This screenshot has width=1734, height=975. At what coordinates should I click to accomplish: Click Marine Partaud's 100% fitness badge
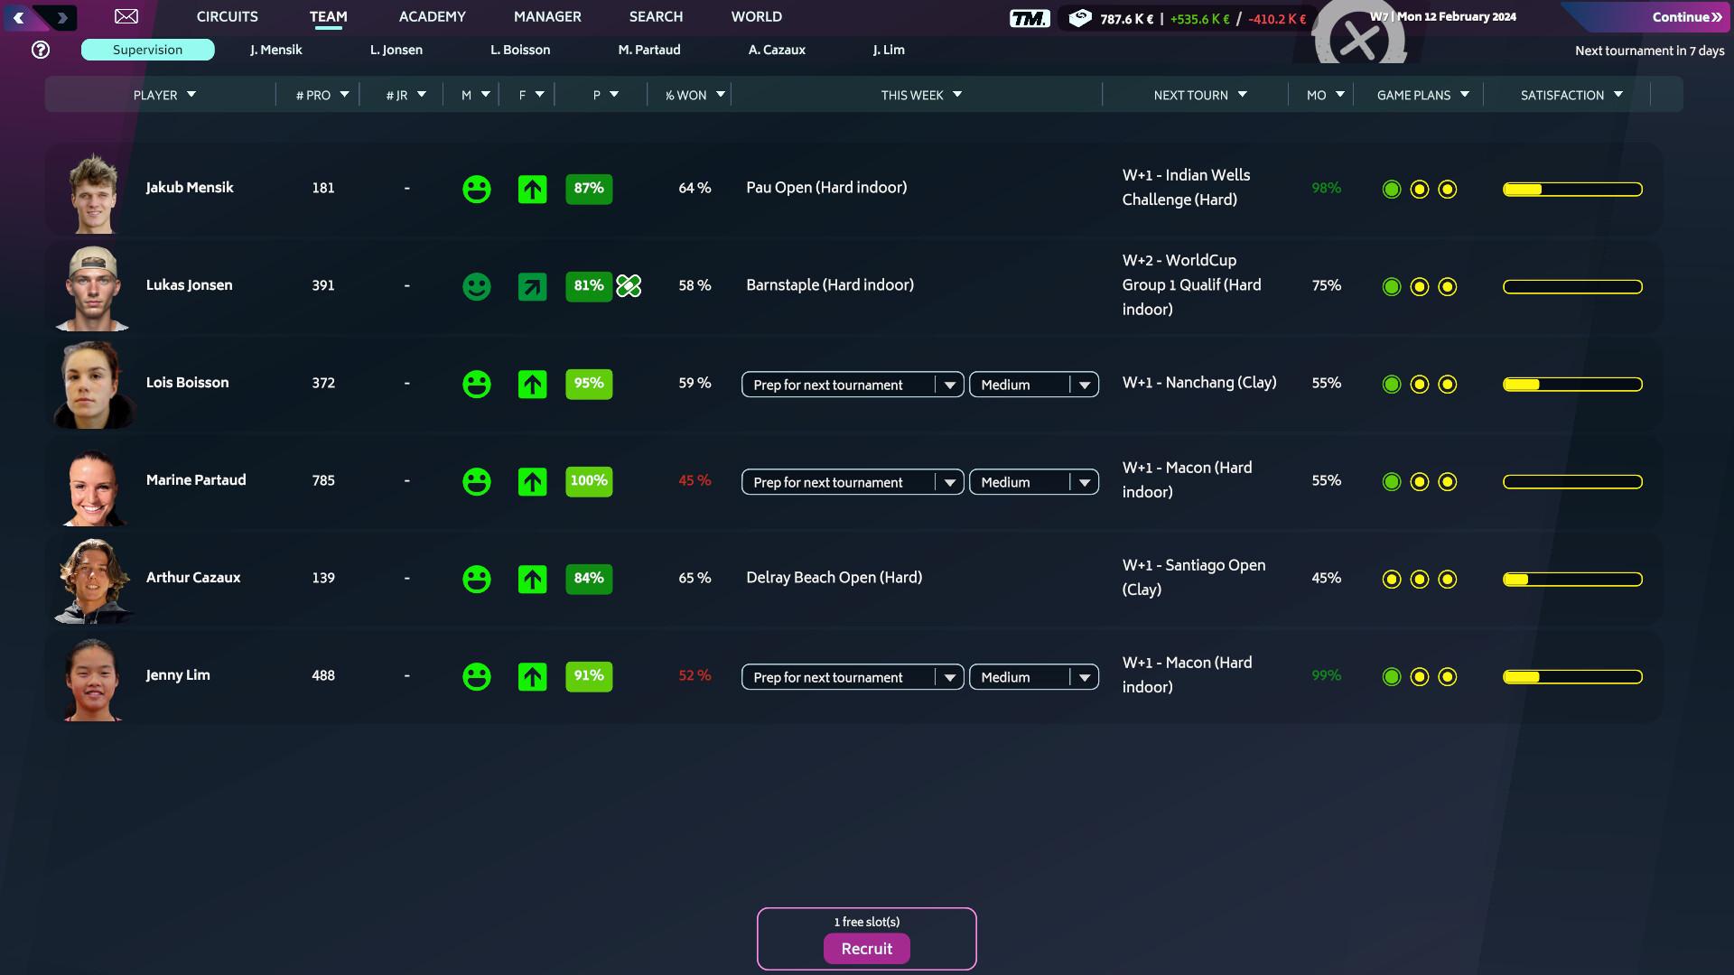pos(589,480)
